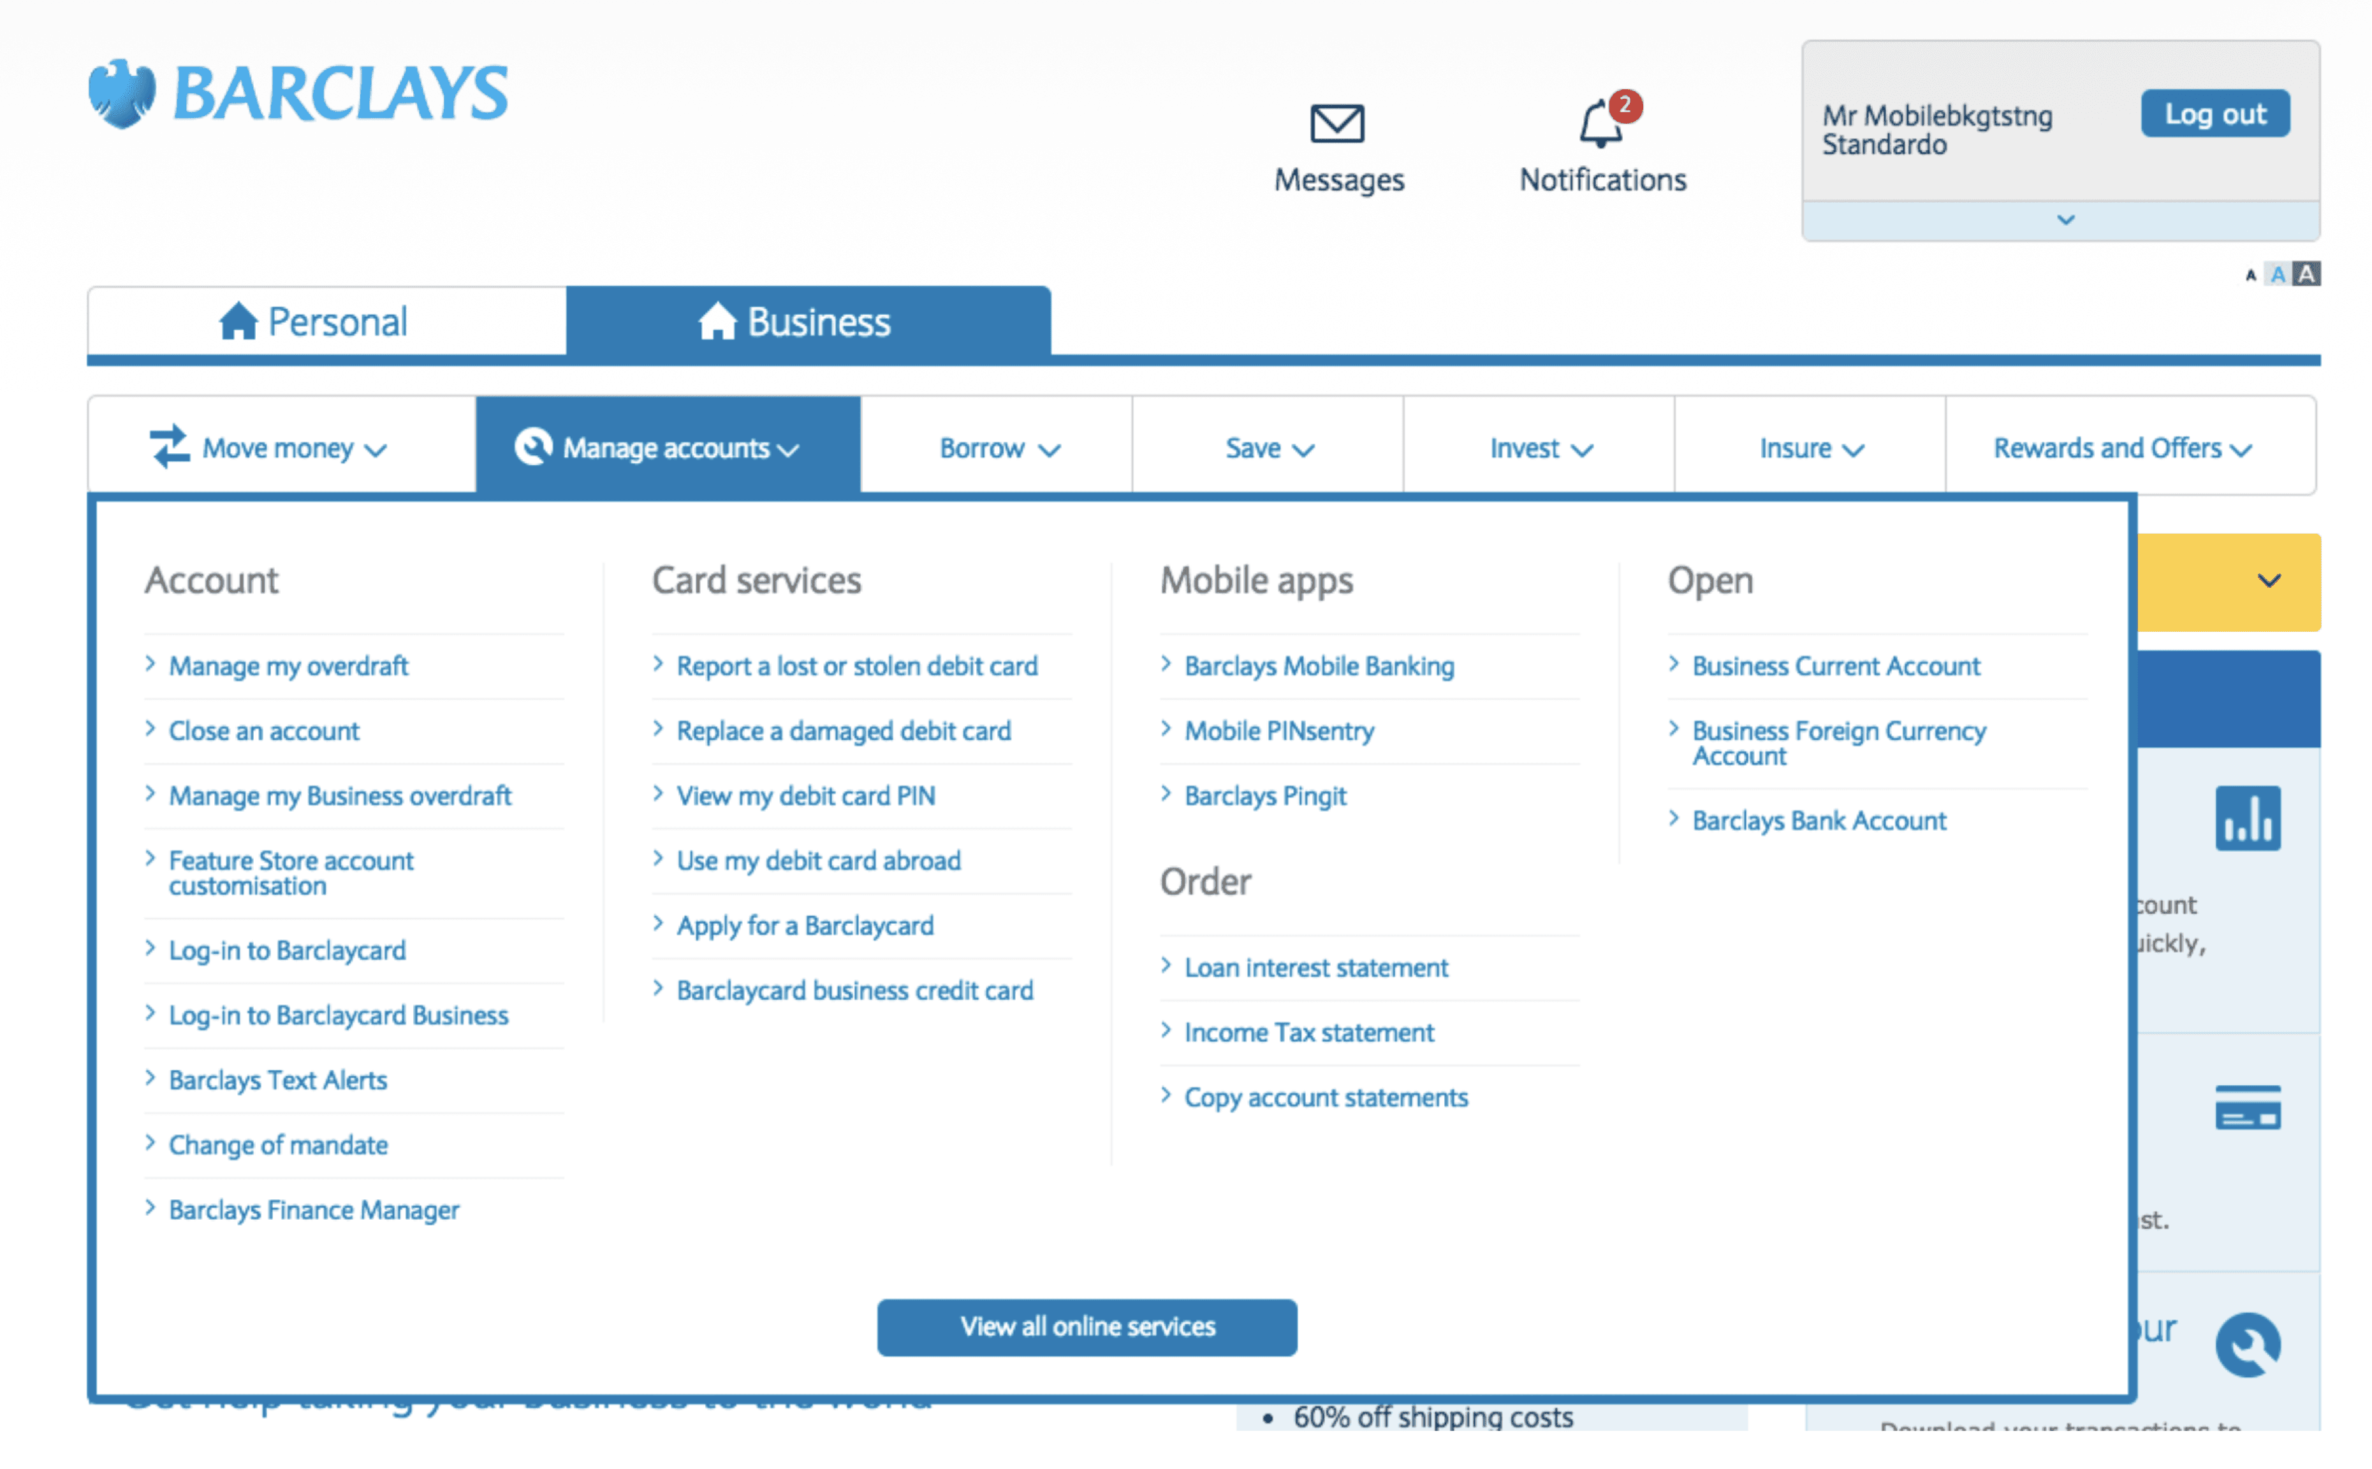Open Copy account statements link

click(1325, 1098)
